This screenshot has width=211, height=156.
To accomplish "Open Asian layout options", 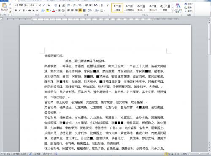I will (x=95, y=5).
